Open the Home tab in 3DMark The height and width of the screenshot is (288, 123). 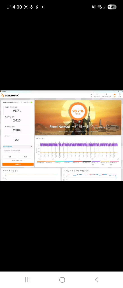(91, 95)
